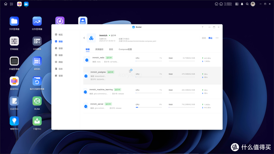This screenshot has width=274, height=154.
Task: Open the DLNA desktop icon
Action: [x=37, y=101]
